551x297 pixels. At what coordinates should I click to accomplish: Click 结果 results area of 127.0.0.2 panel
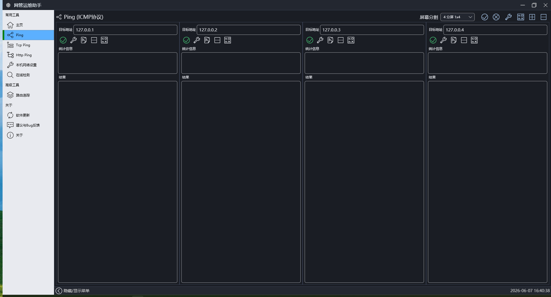[x=241, y=182]
